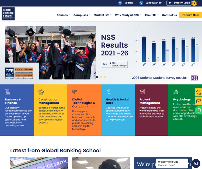Screen dimensions: 202x169
Task: Expand the Courses dropdown menu
Action: click(63, 15)
